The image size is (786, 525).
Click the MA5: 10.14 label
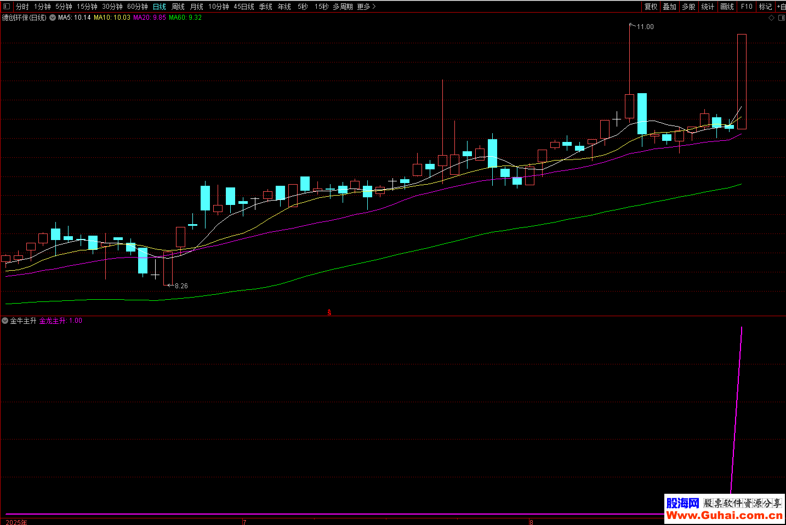(x=75, y=18)
